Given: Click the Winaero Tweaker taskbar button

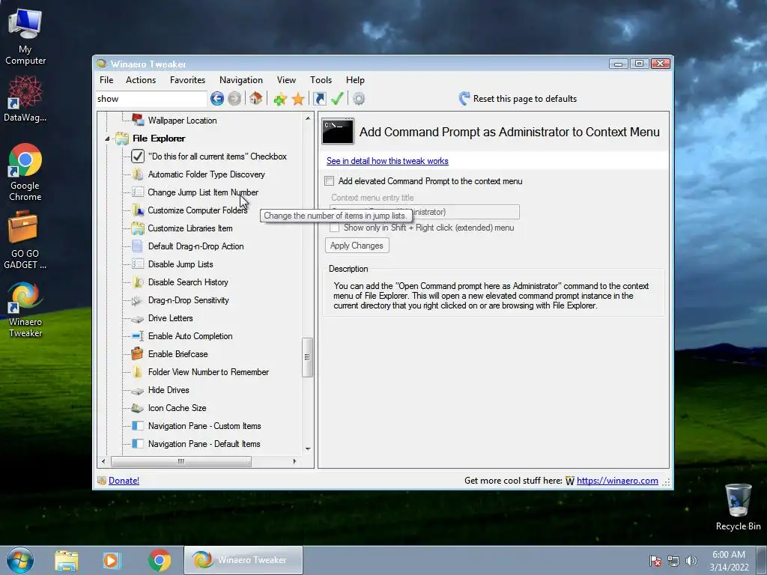Looking at the screenshot, I should 243,560.
